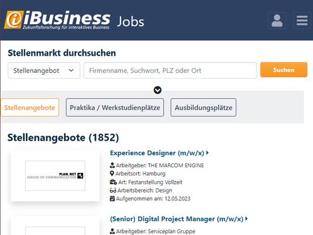Open the user account profile icon
Viewport: 313px width, 235px height.
[x=277, y=20]
